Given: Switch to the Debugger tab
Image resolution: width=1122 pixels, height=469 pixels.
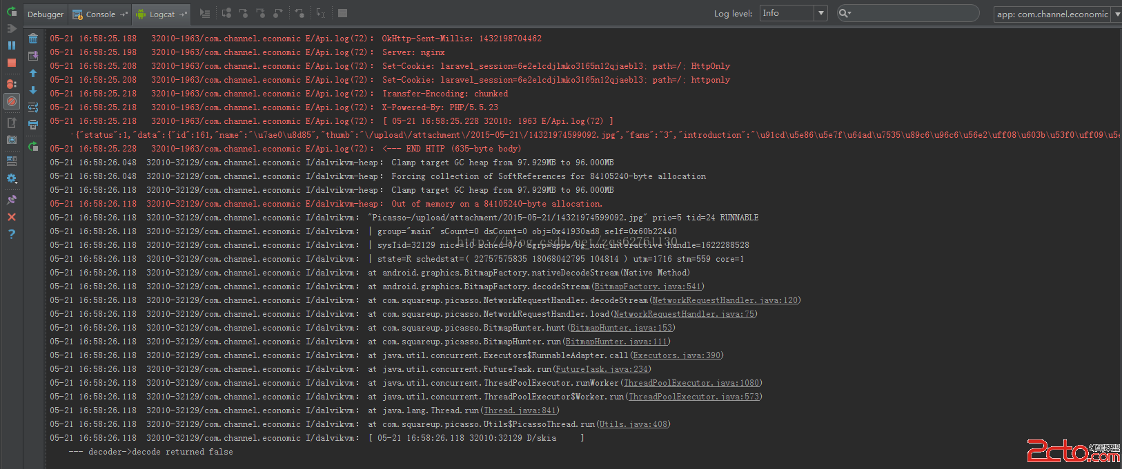Looking at the screenshot, I should tap(46, 14).
